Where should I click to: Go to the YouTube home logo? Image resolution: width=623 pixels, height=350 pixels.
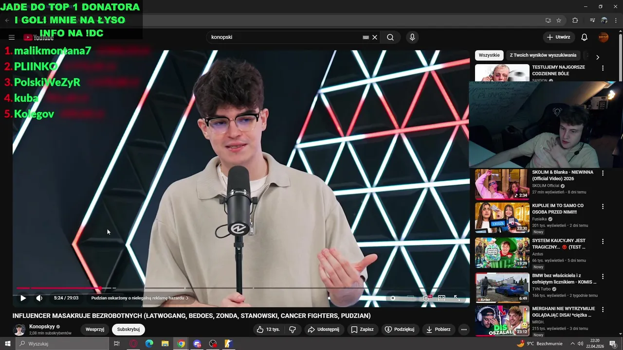coord(38,37)
